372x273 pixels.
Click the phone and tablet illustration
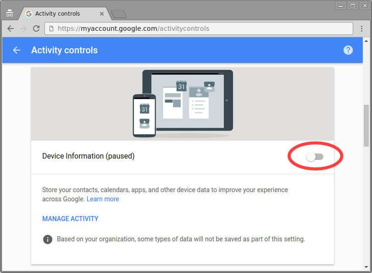tap(183, 103)
